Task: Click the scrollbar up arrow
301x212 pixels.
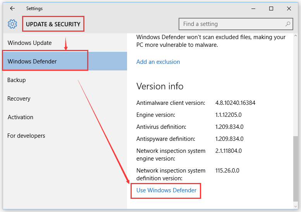Action: pos(296,36)
